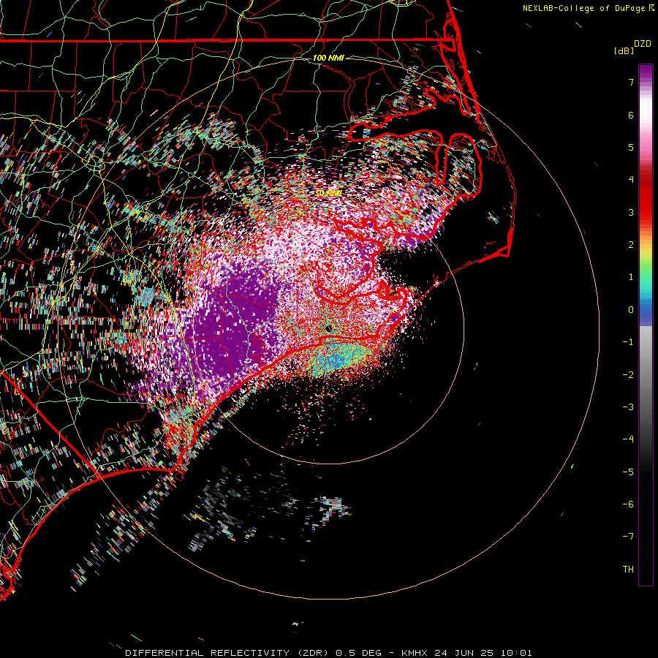Select the 2 dB scale value

point(631,245)
